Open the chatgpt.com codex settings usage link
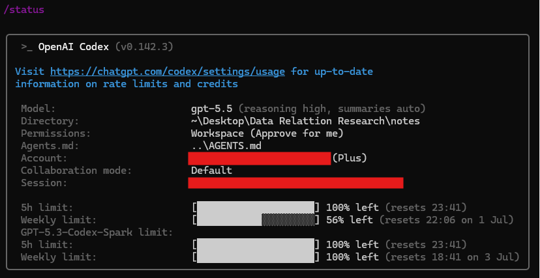This screenshot has height=278, width=540. pyautogui.click(x=168, y=72)
